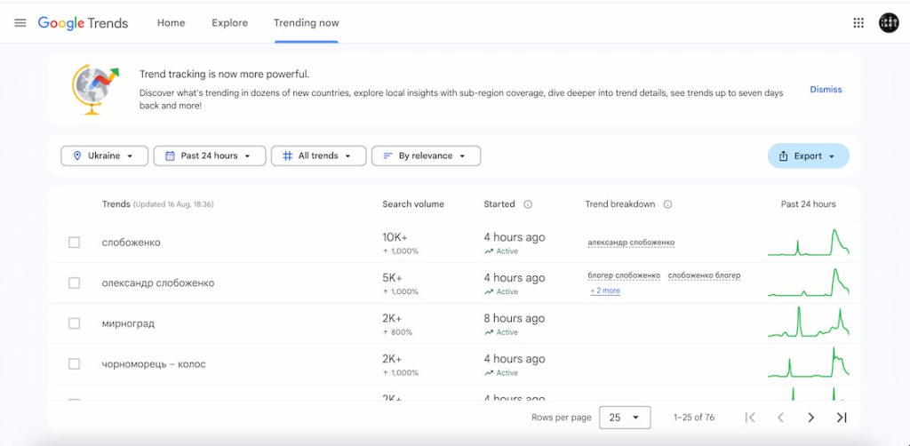
Task: Click the мирноград row sparkline chart
Action: click(x=809, y=323)
